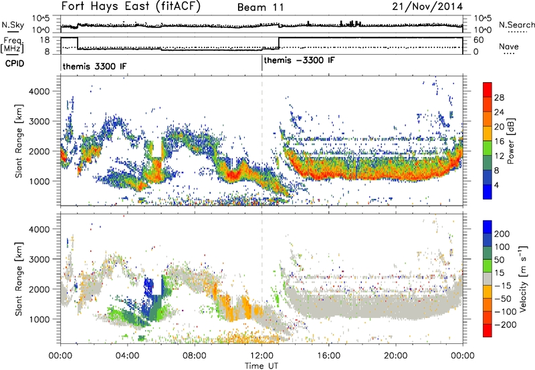Click the '-200' label on the velocity colorbar
Viewport: 535px width, 370px height.
point(506,325)
